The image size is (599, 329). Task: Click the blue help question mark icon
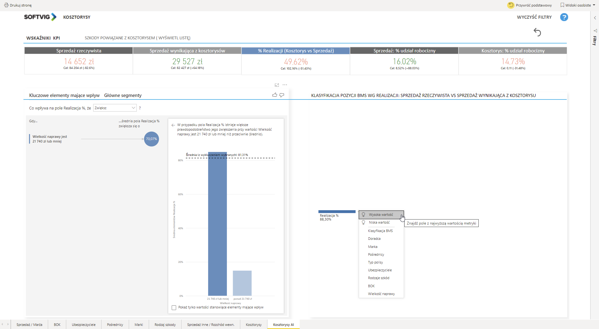point(564,17)
